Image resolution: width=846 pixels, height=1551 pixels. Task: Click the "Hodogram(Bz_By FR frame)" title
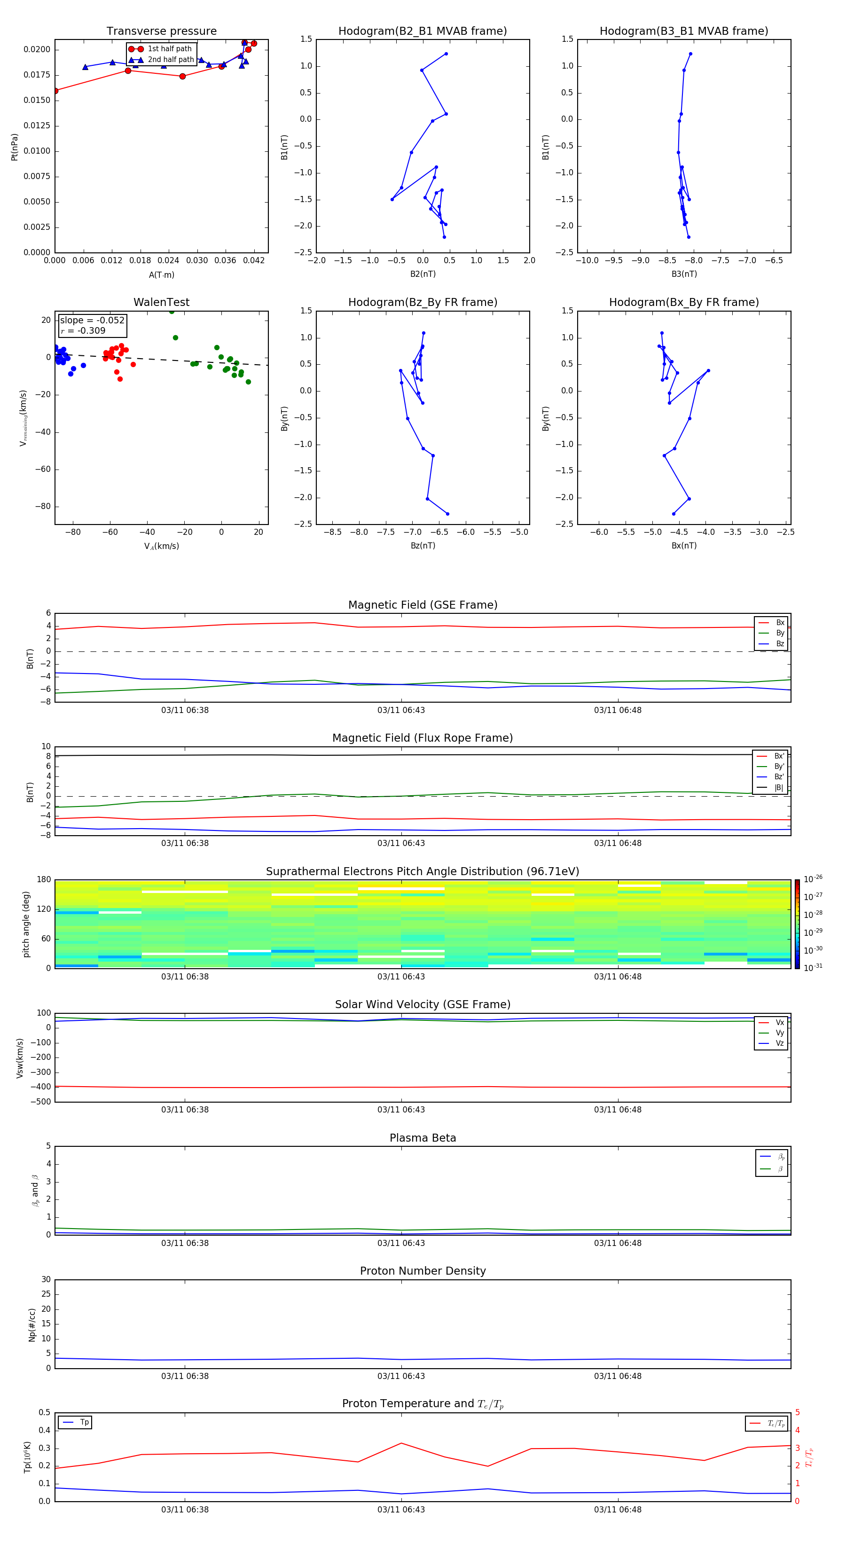click(422, 302)
